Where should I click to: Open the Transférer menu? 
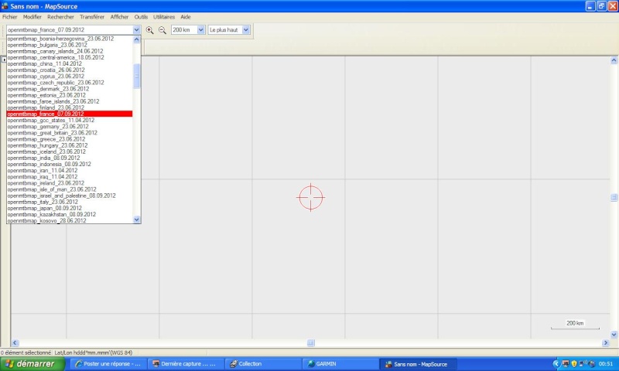(92, 17)
